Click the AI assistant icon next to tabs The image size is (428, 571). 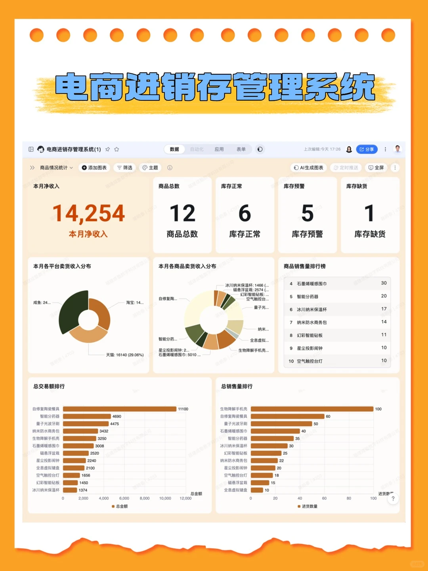tap(260, 149)
